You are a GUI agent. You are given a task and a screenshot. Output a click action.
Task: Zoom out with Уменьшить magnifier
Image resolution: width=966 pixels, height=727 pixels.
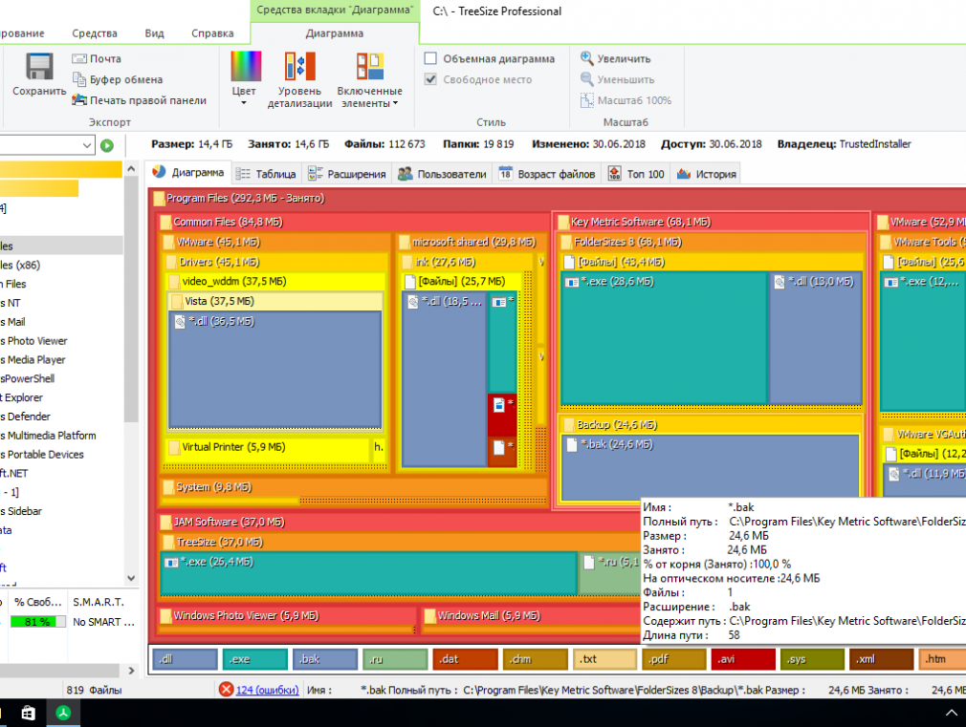(617, 79)
